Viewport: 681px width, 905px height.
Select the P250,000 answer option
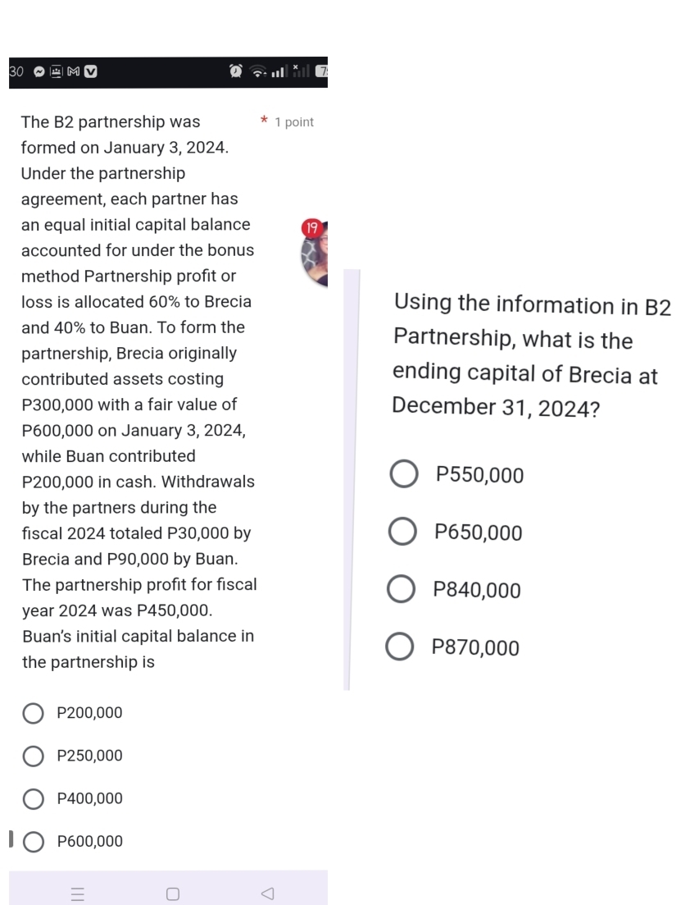[x=34, y=756]
